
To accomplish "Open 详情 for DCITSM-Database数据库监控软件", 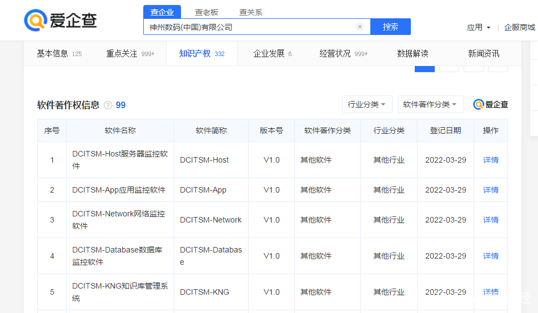I will 491,256.
